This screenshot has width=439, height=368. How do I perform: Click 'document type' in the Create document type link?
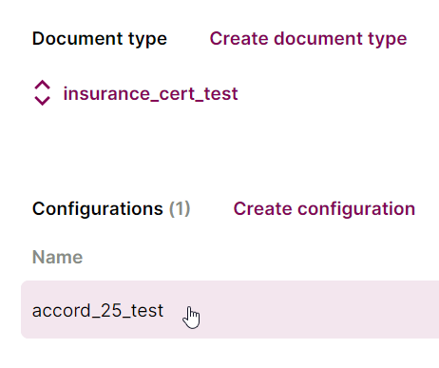click(x=340, y=39)
